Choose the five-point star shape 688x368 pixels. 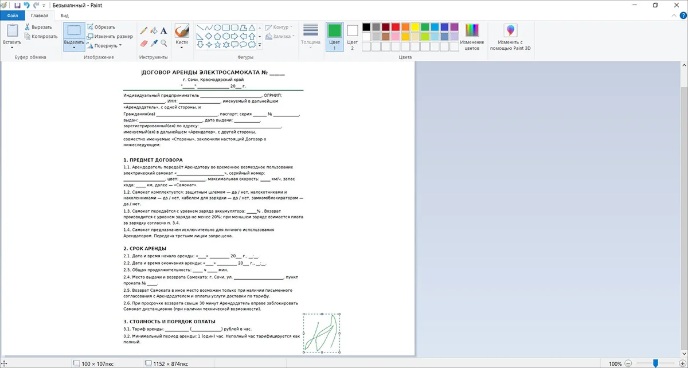(217, 45)
